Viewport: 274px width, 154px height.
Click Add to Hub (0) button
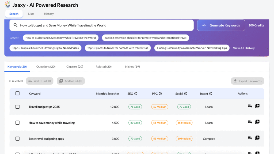click(71, 81)
